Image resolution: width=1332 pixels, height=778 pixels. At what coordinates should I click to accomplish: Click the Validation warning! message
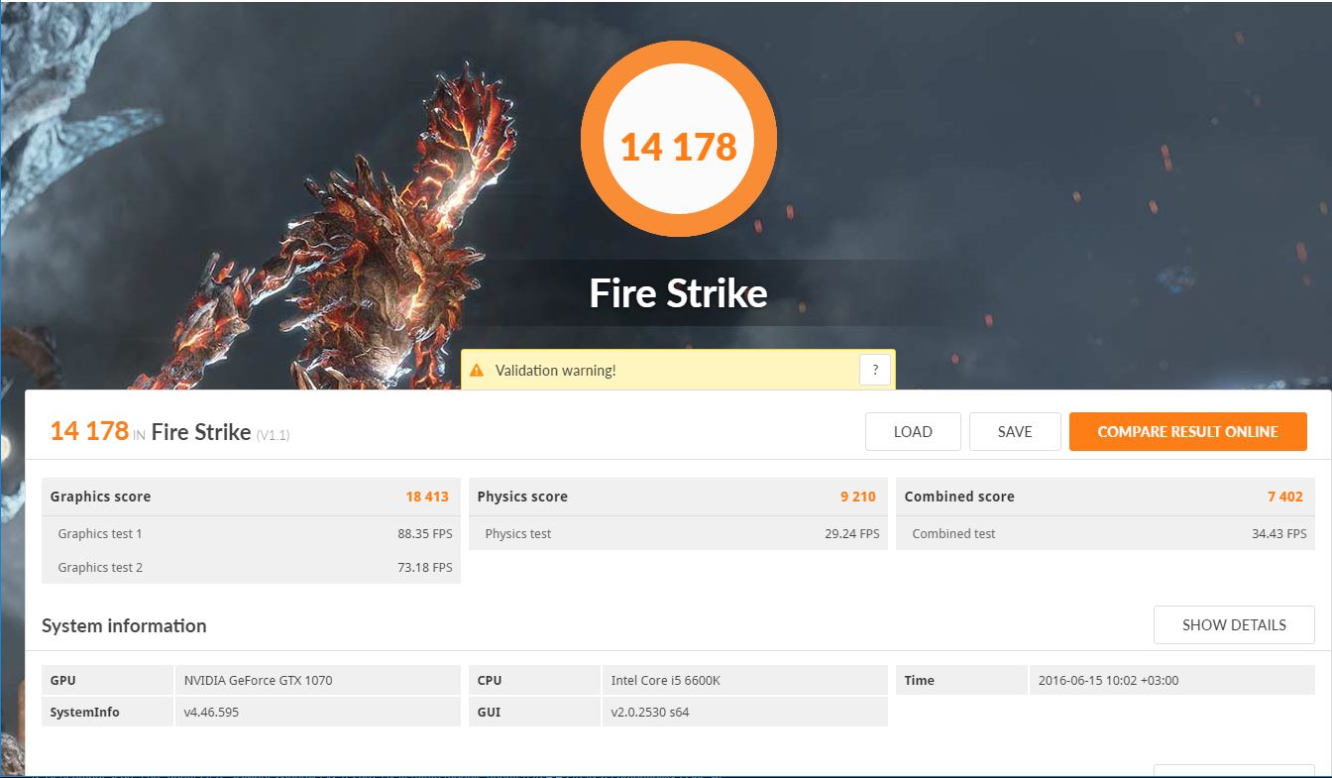click(x=556, y=371)
